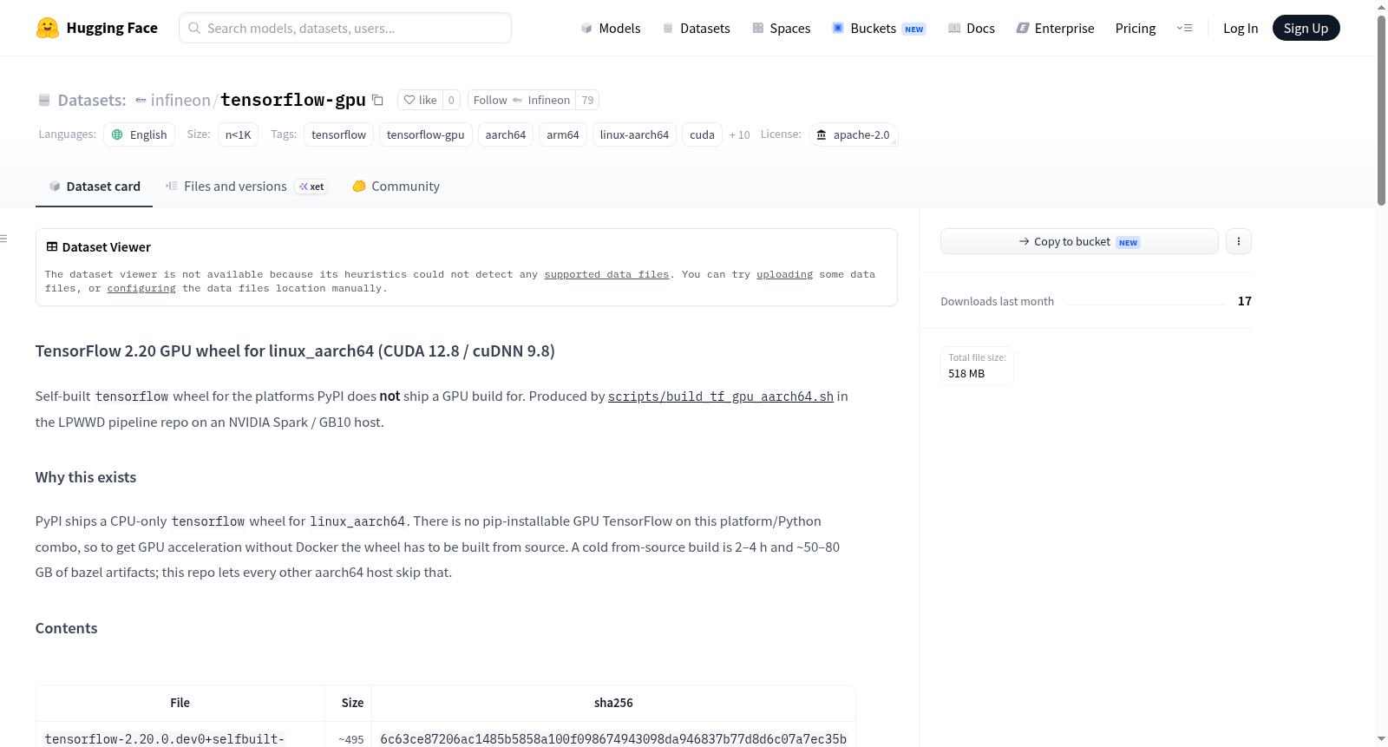Toggle the table-of-contents sidebar handle

coord(4,239)
